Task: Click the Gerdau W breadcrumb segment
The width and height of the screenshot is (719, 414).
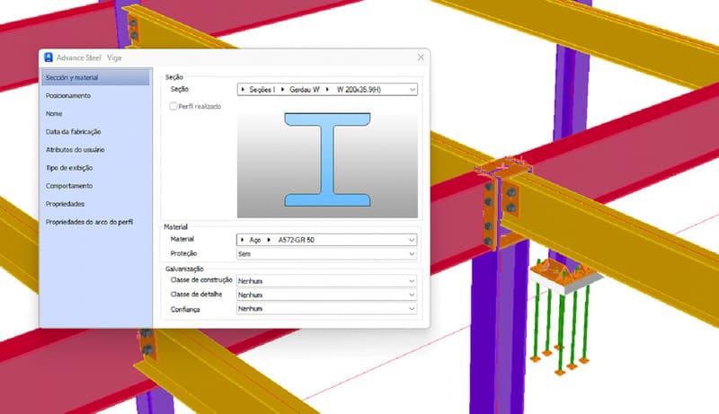Action: 305,90
